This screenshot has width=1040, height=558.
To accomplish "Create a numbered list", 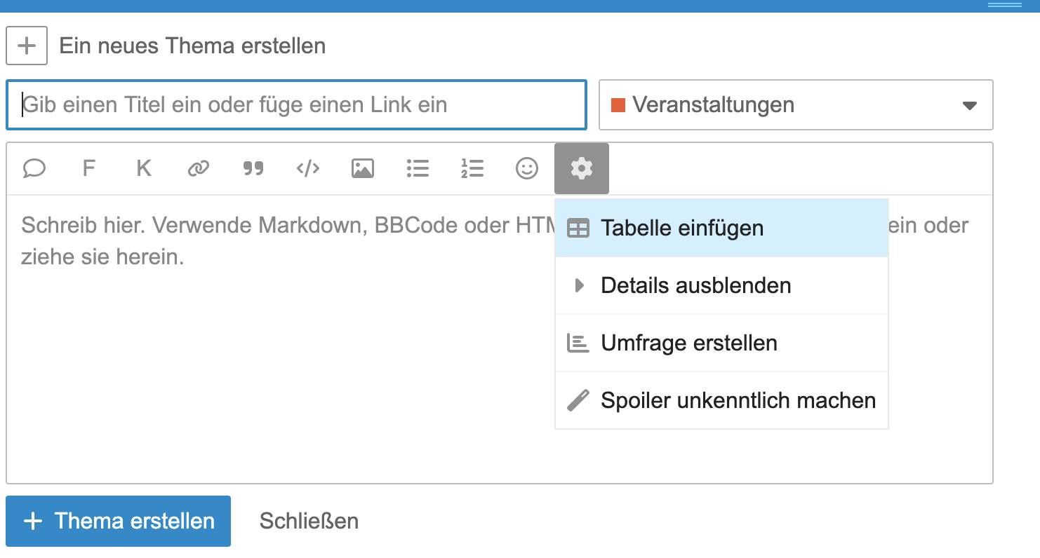I will [472, 169].
